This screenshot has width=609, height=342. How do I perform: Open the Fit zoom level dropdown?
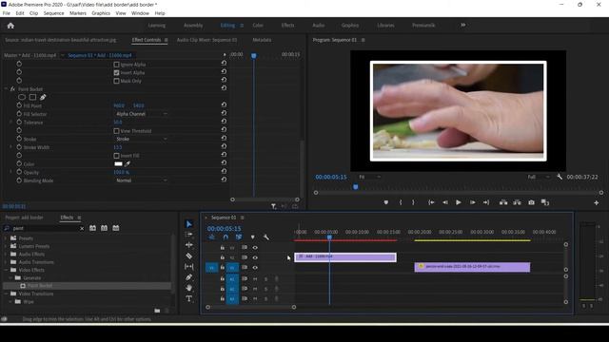(x=369, y=177)
